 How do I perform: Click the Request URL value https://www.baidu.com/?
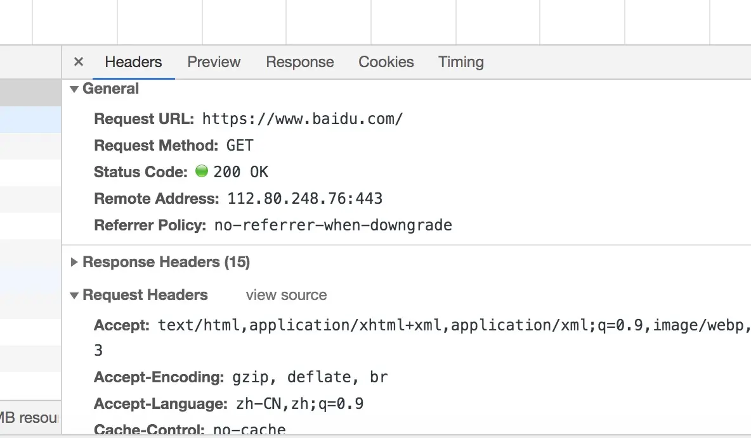pos(302,119)
